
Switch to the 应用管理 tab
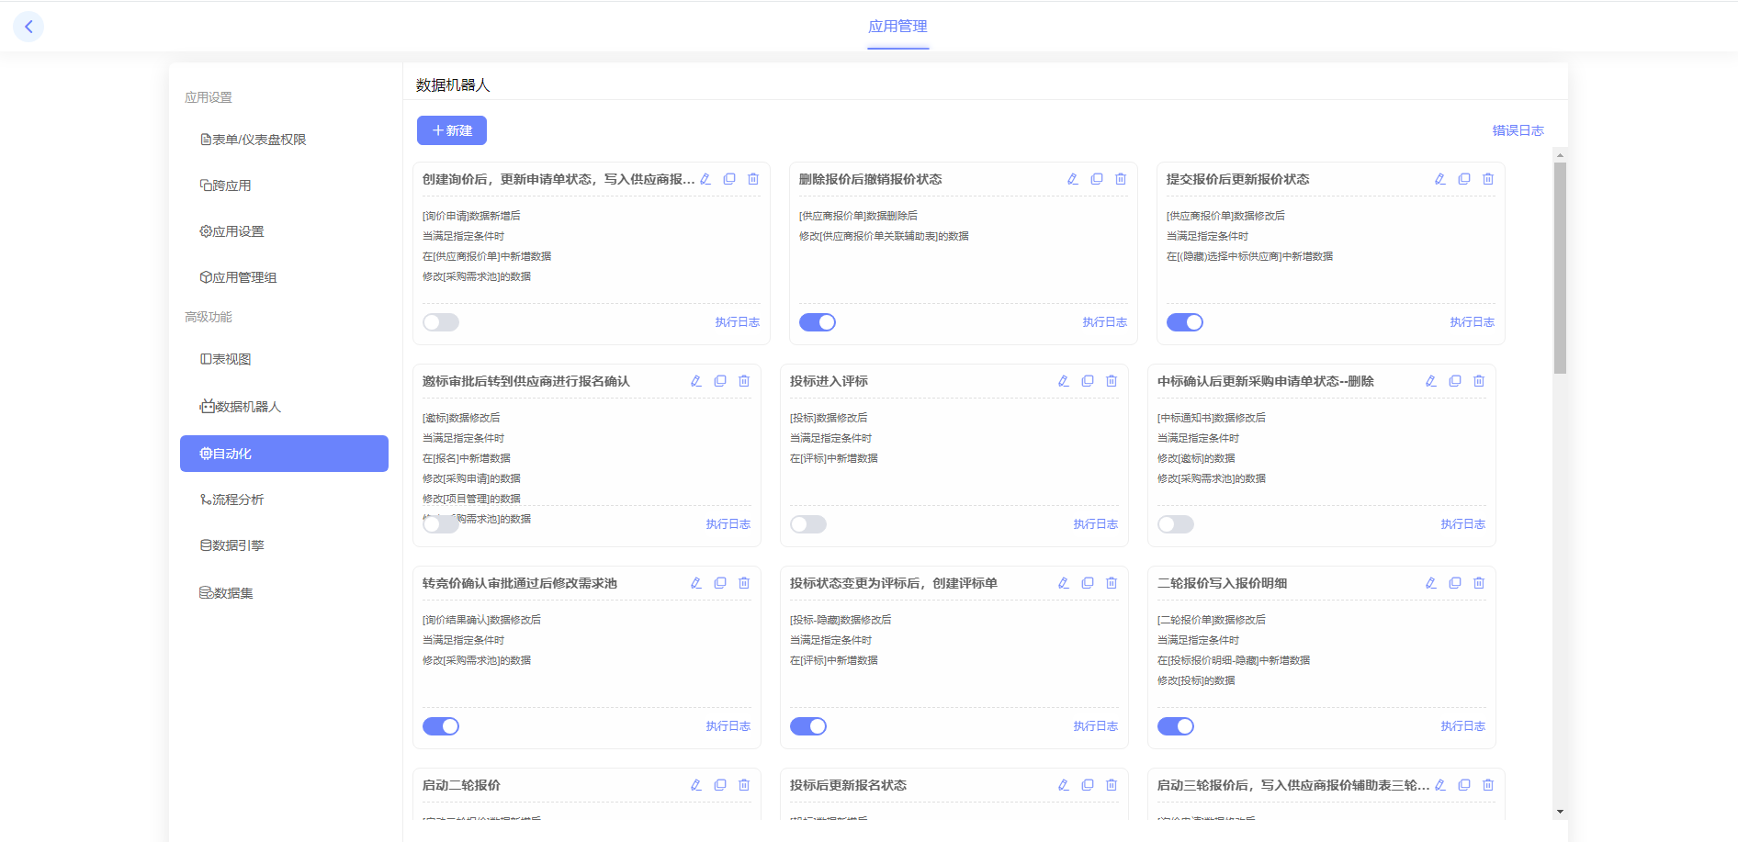coord(897,27)
